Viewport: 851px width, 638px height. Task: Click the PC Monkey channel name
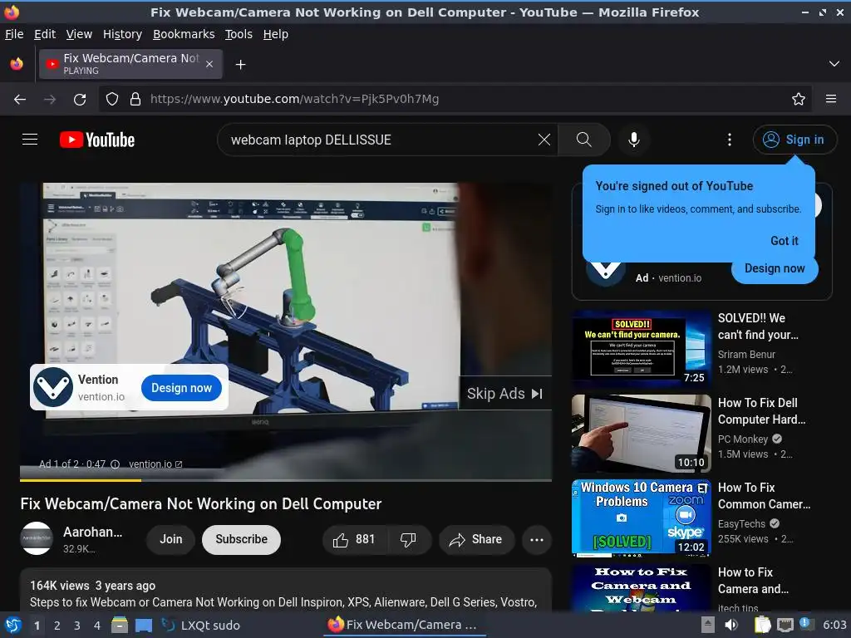tap(742, 439)
